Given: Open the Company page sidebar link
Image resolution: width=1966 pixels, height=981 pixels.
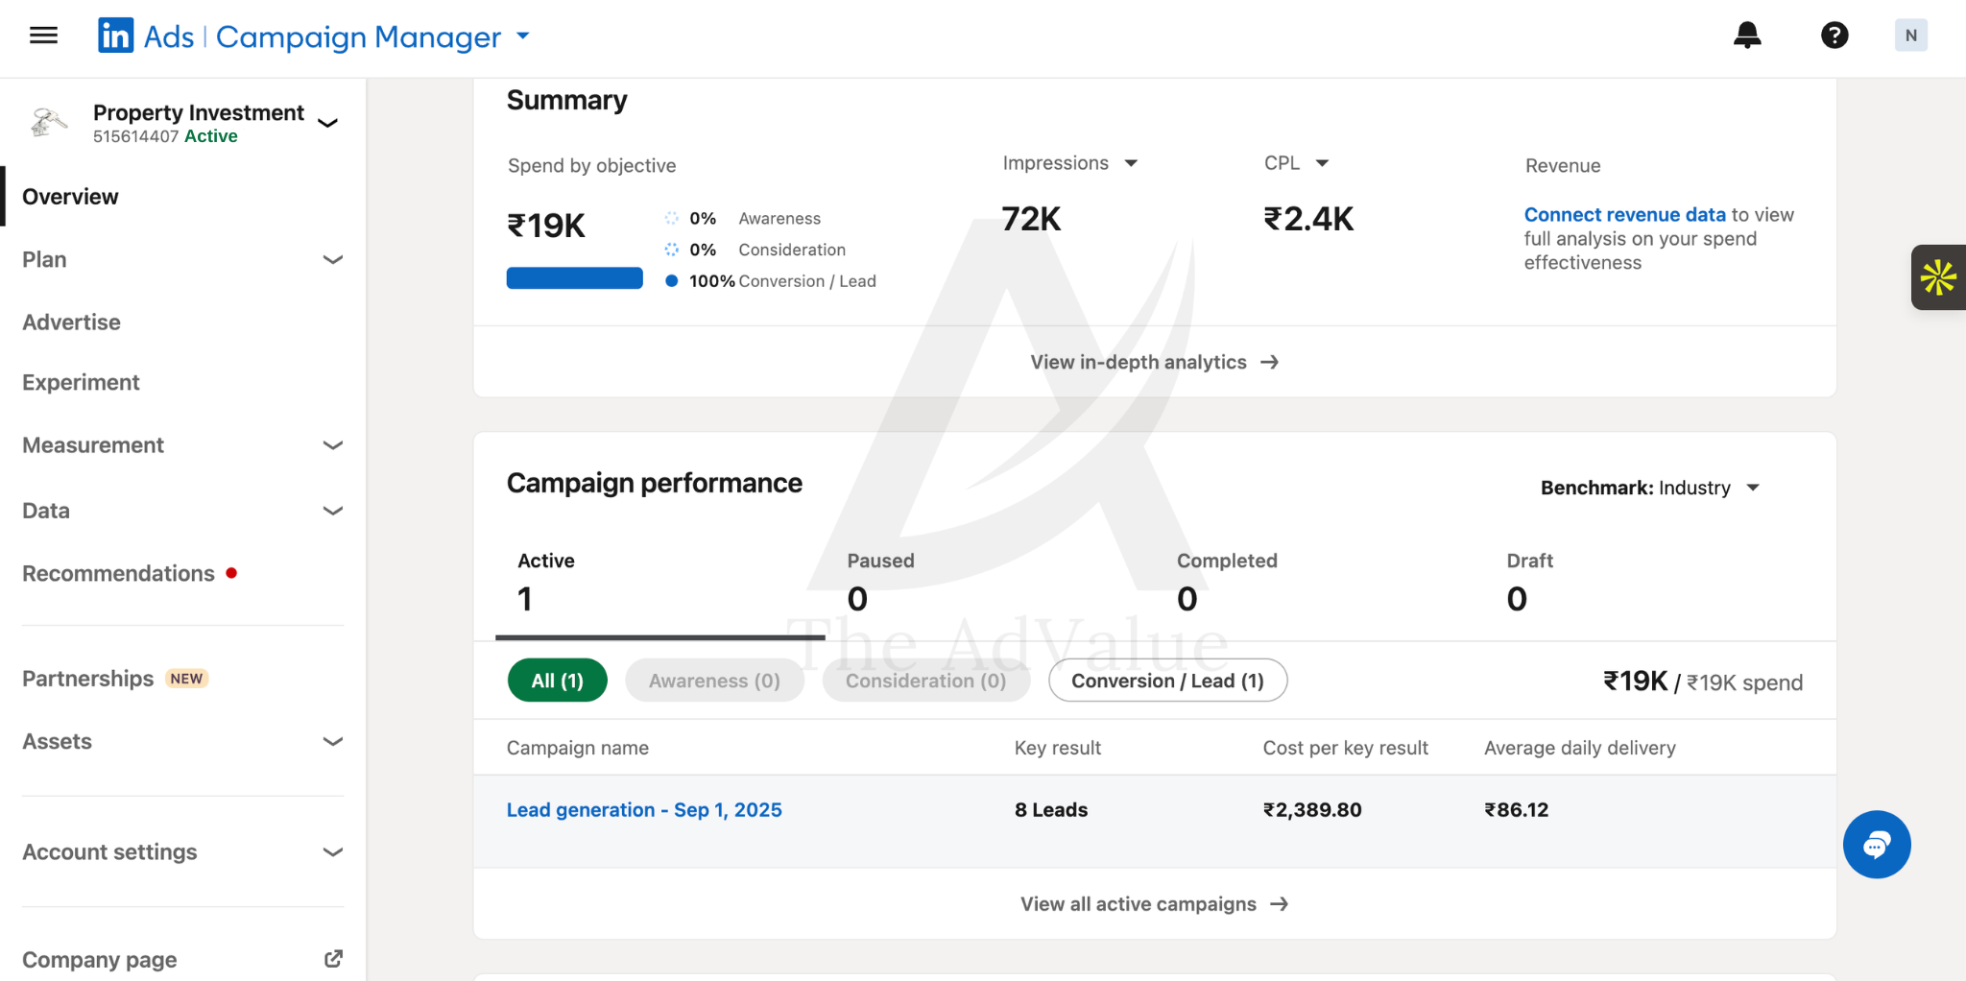Looking at the screenshot, I should coord(100,960).
